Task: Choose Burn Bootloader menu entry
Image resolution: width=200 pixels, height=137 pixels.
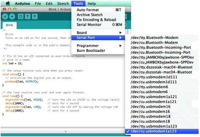Action: pyautogui.click(x=90, y=50)
